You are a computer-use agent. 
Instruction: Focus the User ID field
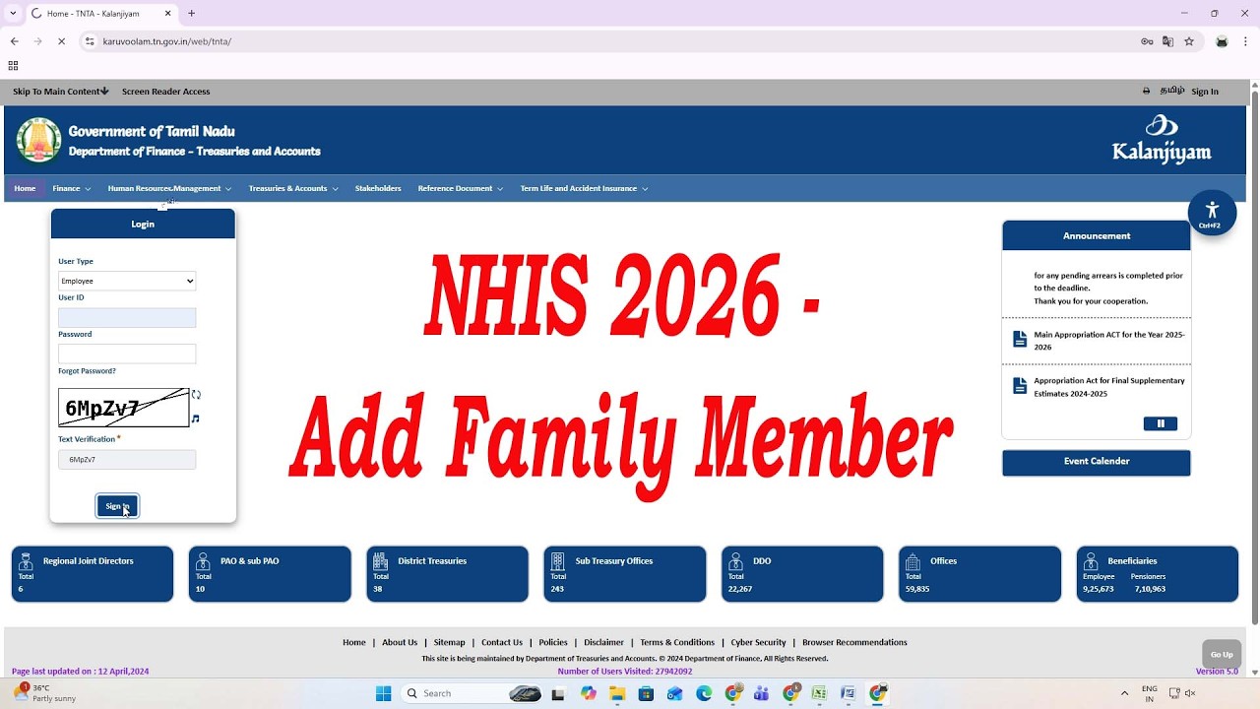click(x=127, y=317)
